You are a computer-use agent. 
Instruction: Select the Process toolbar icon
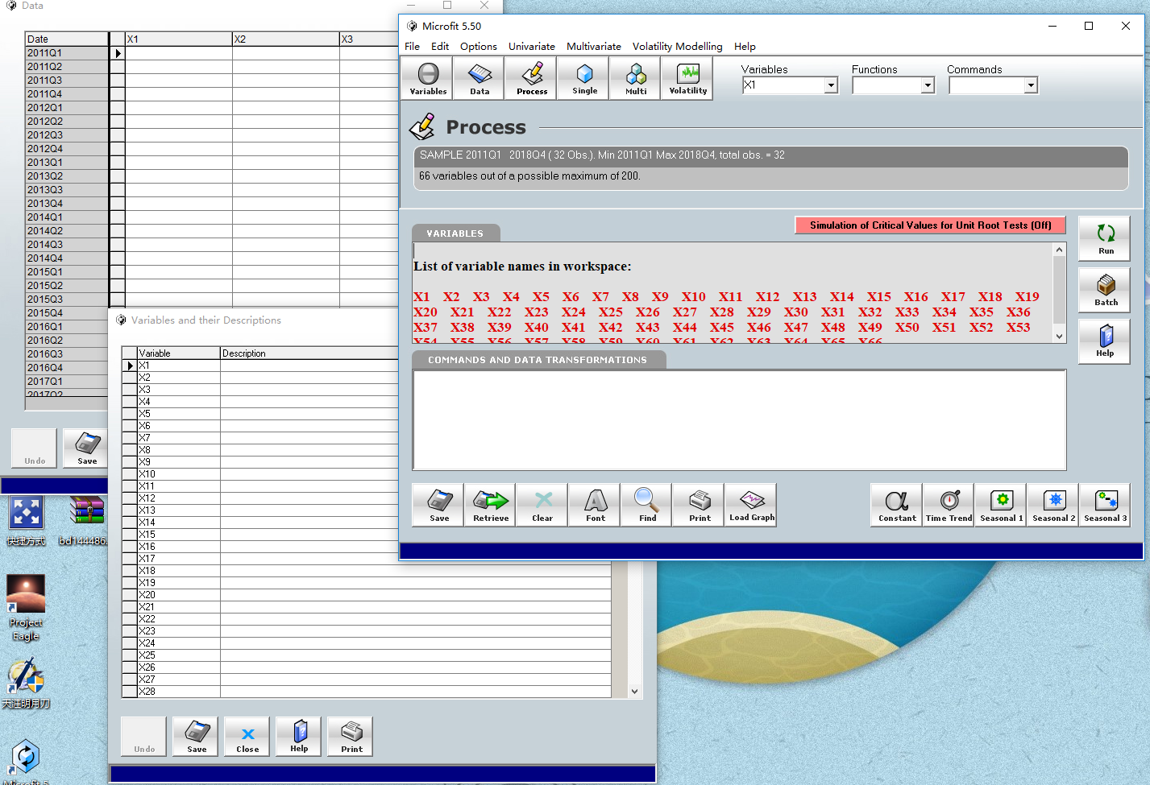[x=532, y=78]
